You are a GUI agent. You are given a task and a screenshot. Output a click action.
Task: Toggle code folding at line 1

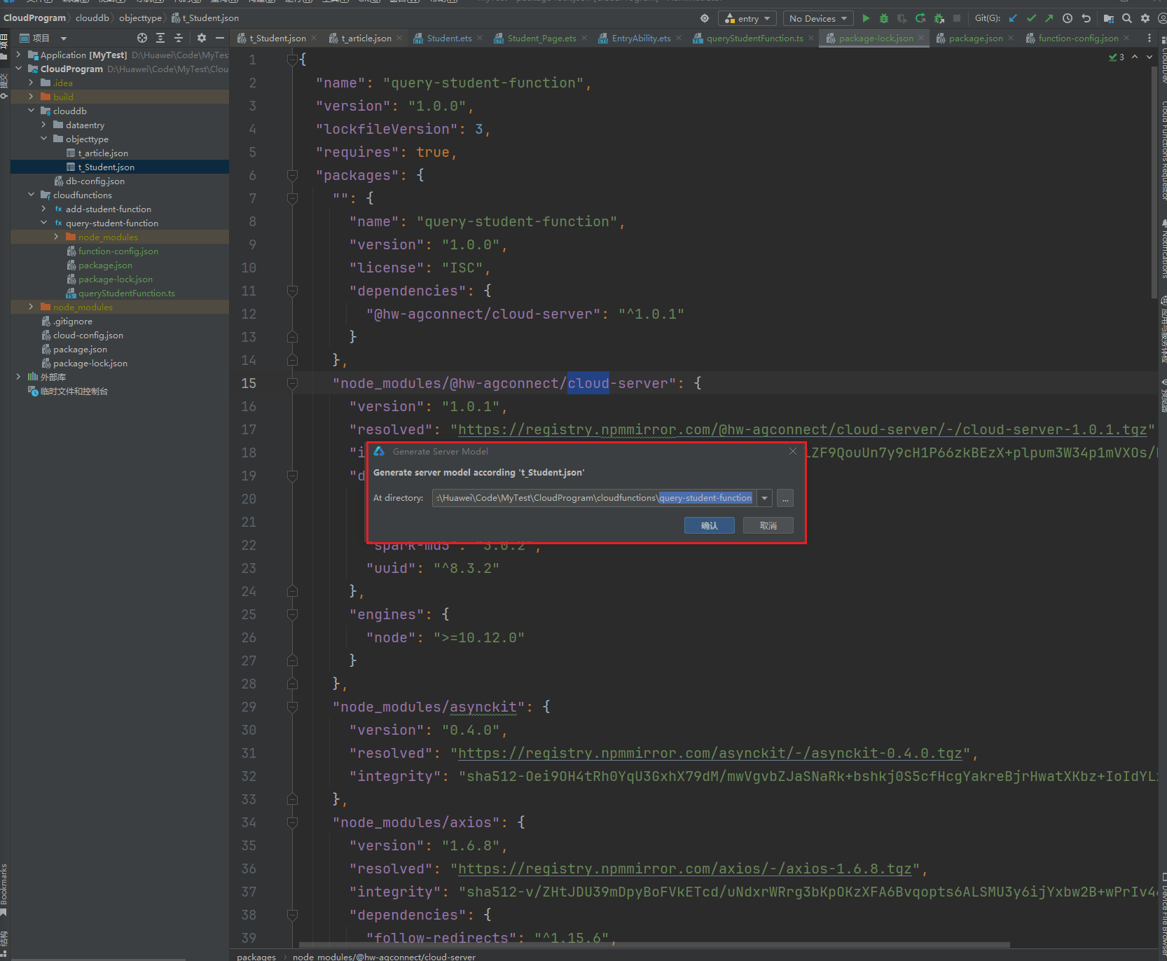(292, 60)
